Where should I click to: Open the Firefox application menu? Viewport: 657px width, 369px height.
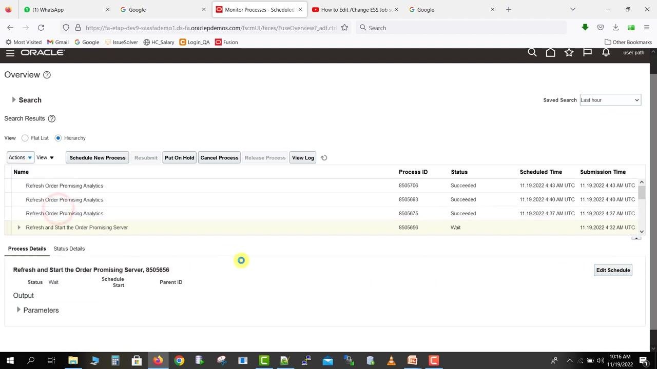647,28
